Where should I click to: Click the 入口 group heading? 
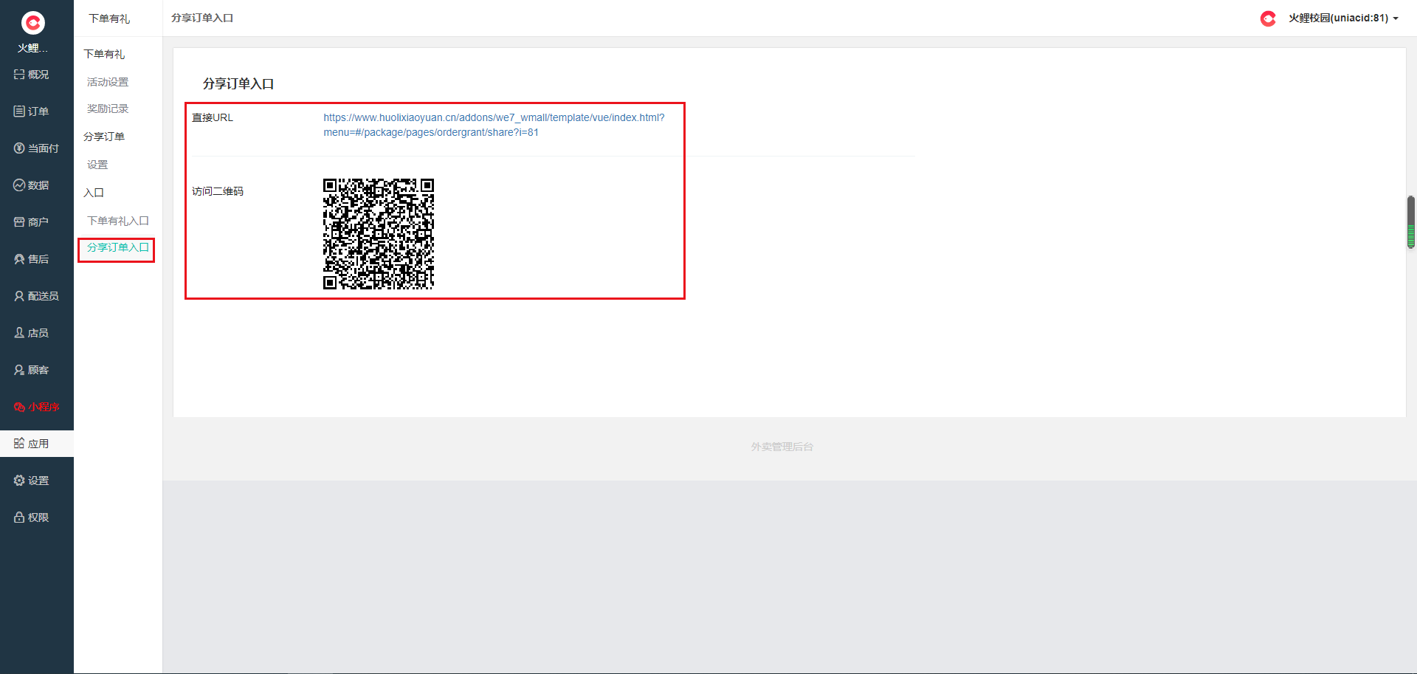tap(94, 193)
